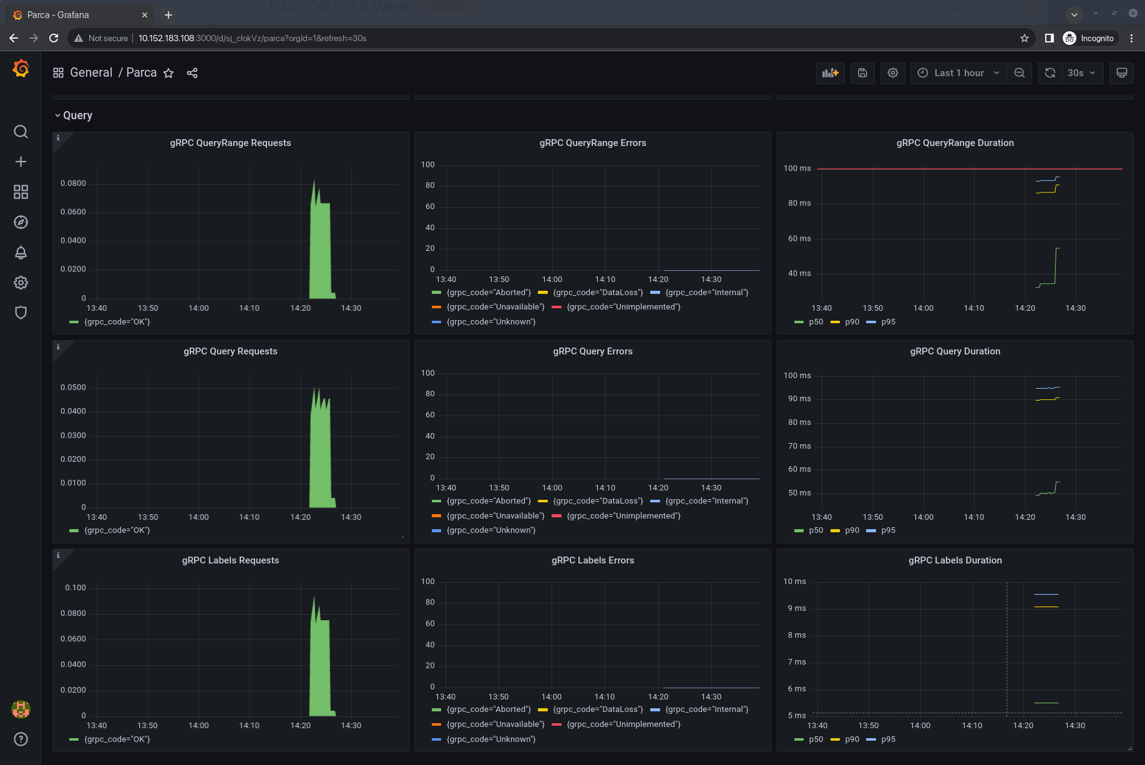1145x765 pixels.
Task: Click the Add panel icon in toolbar
Action: (x=830, y=73)
